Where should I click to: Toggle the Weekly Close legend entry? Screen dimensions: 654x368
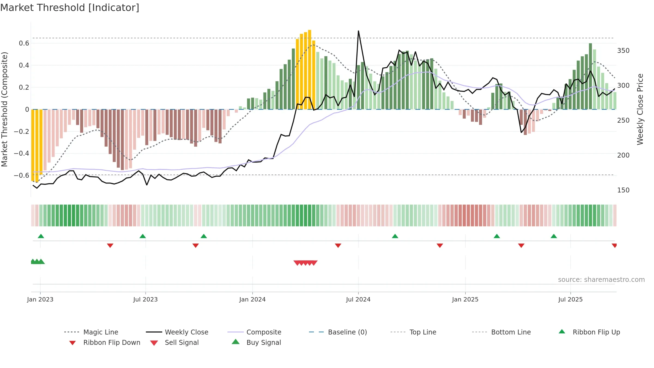pyautogui.click(x=177, y=332)
